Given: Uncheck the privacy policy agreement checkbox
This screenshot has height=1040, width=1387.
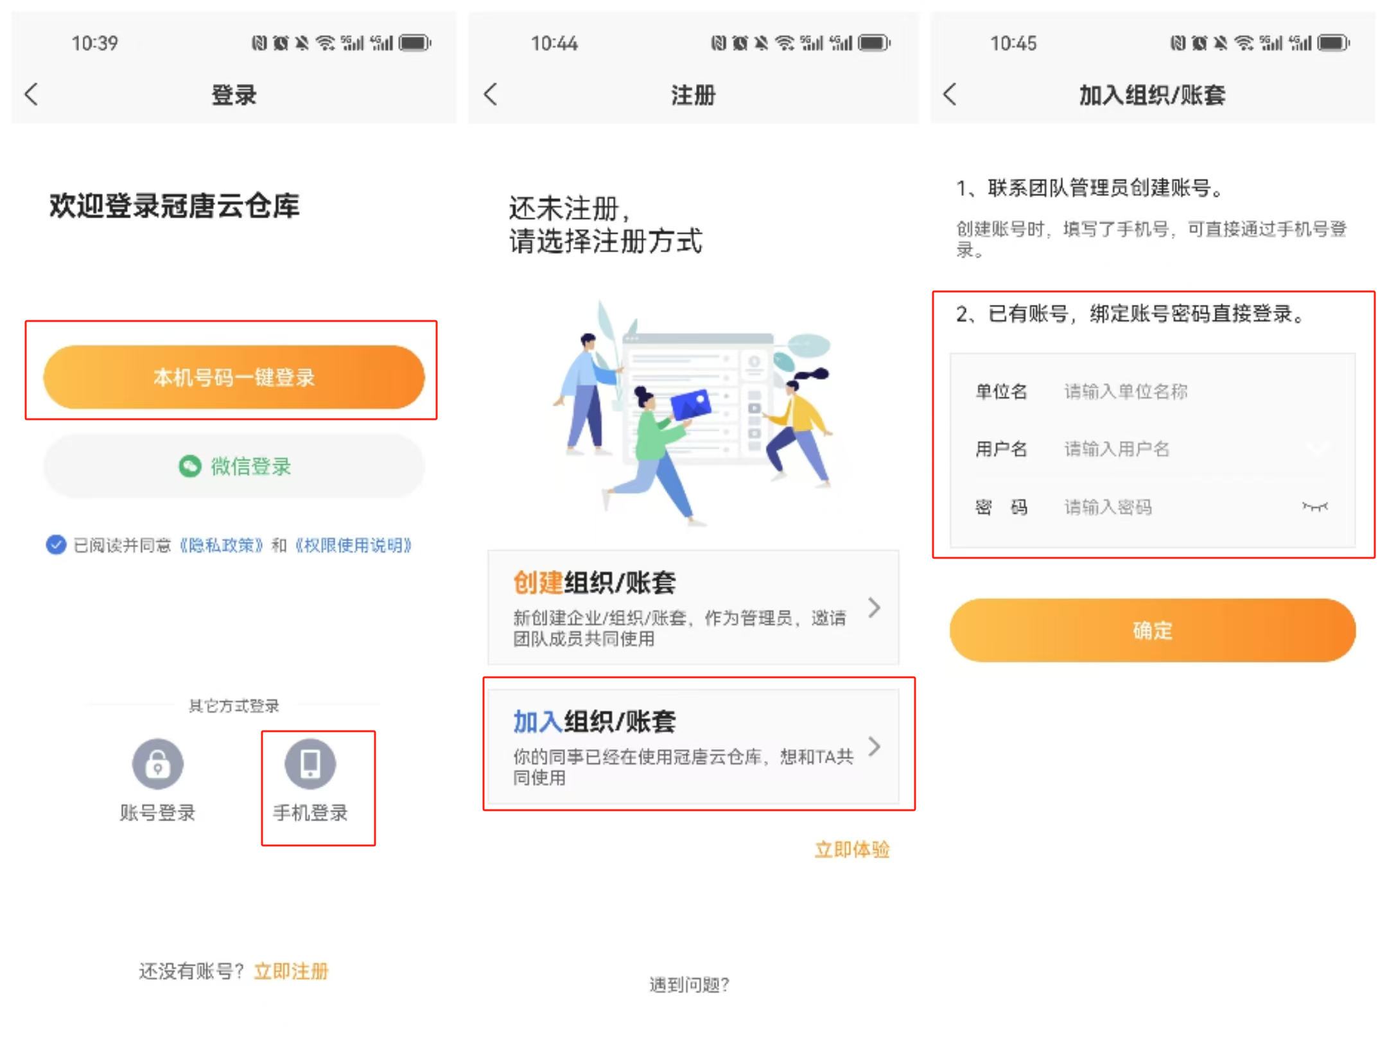Looking at the screenshot, I should click(57, 545).
